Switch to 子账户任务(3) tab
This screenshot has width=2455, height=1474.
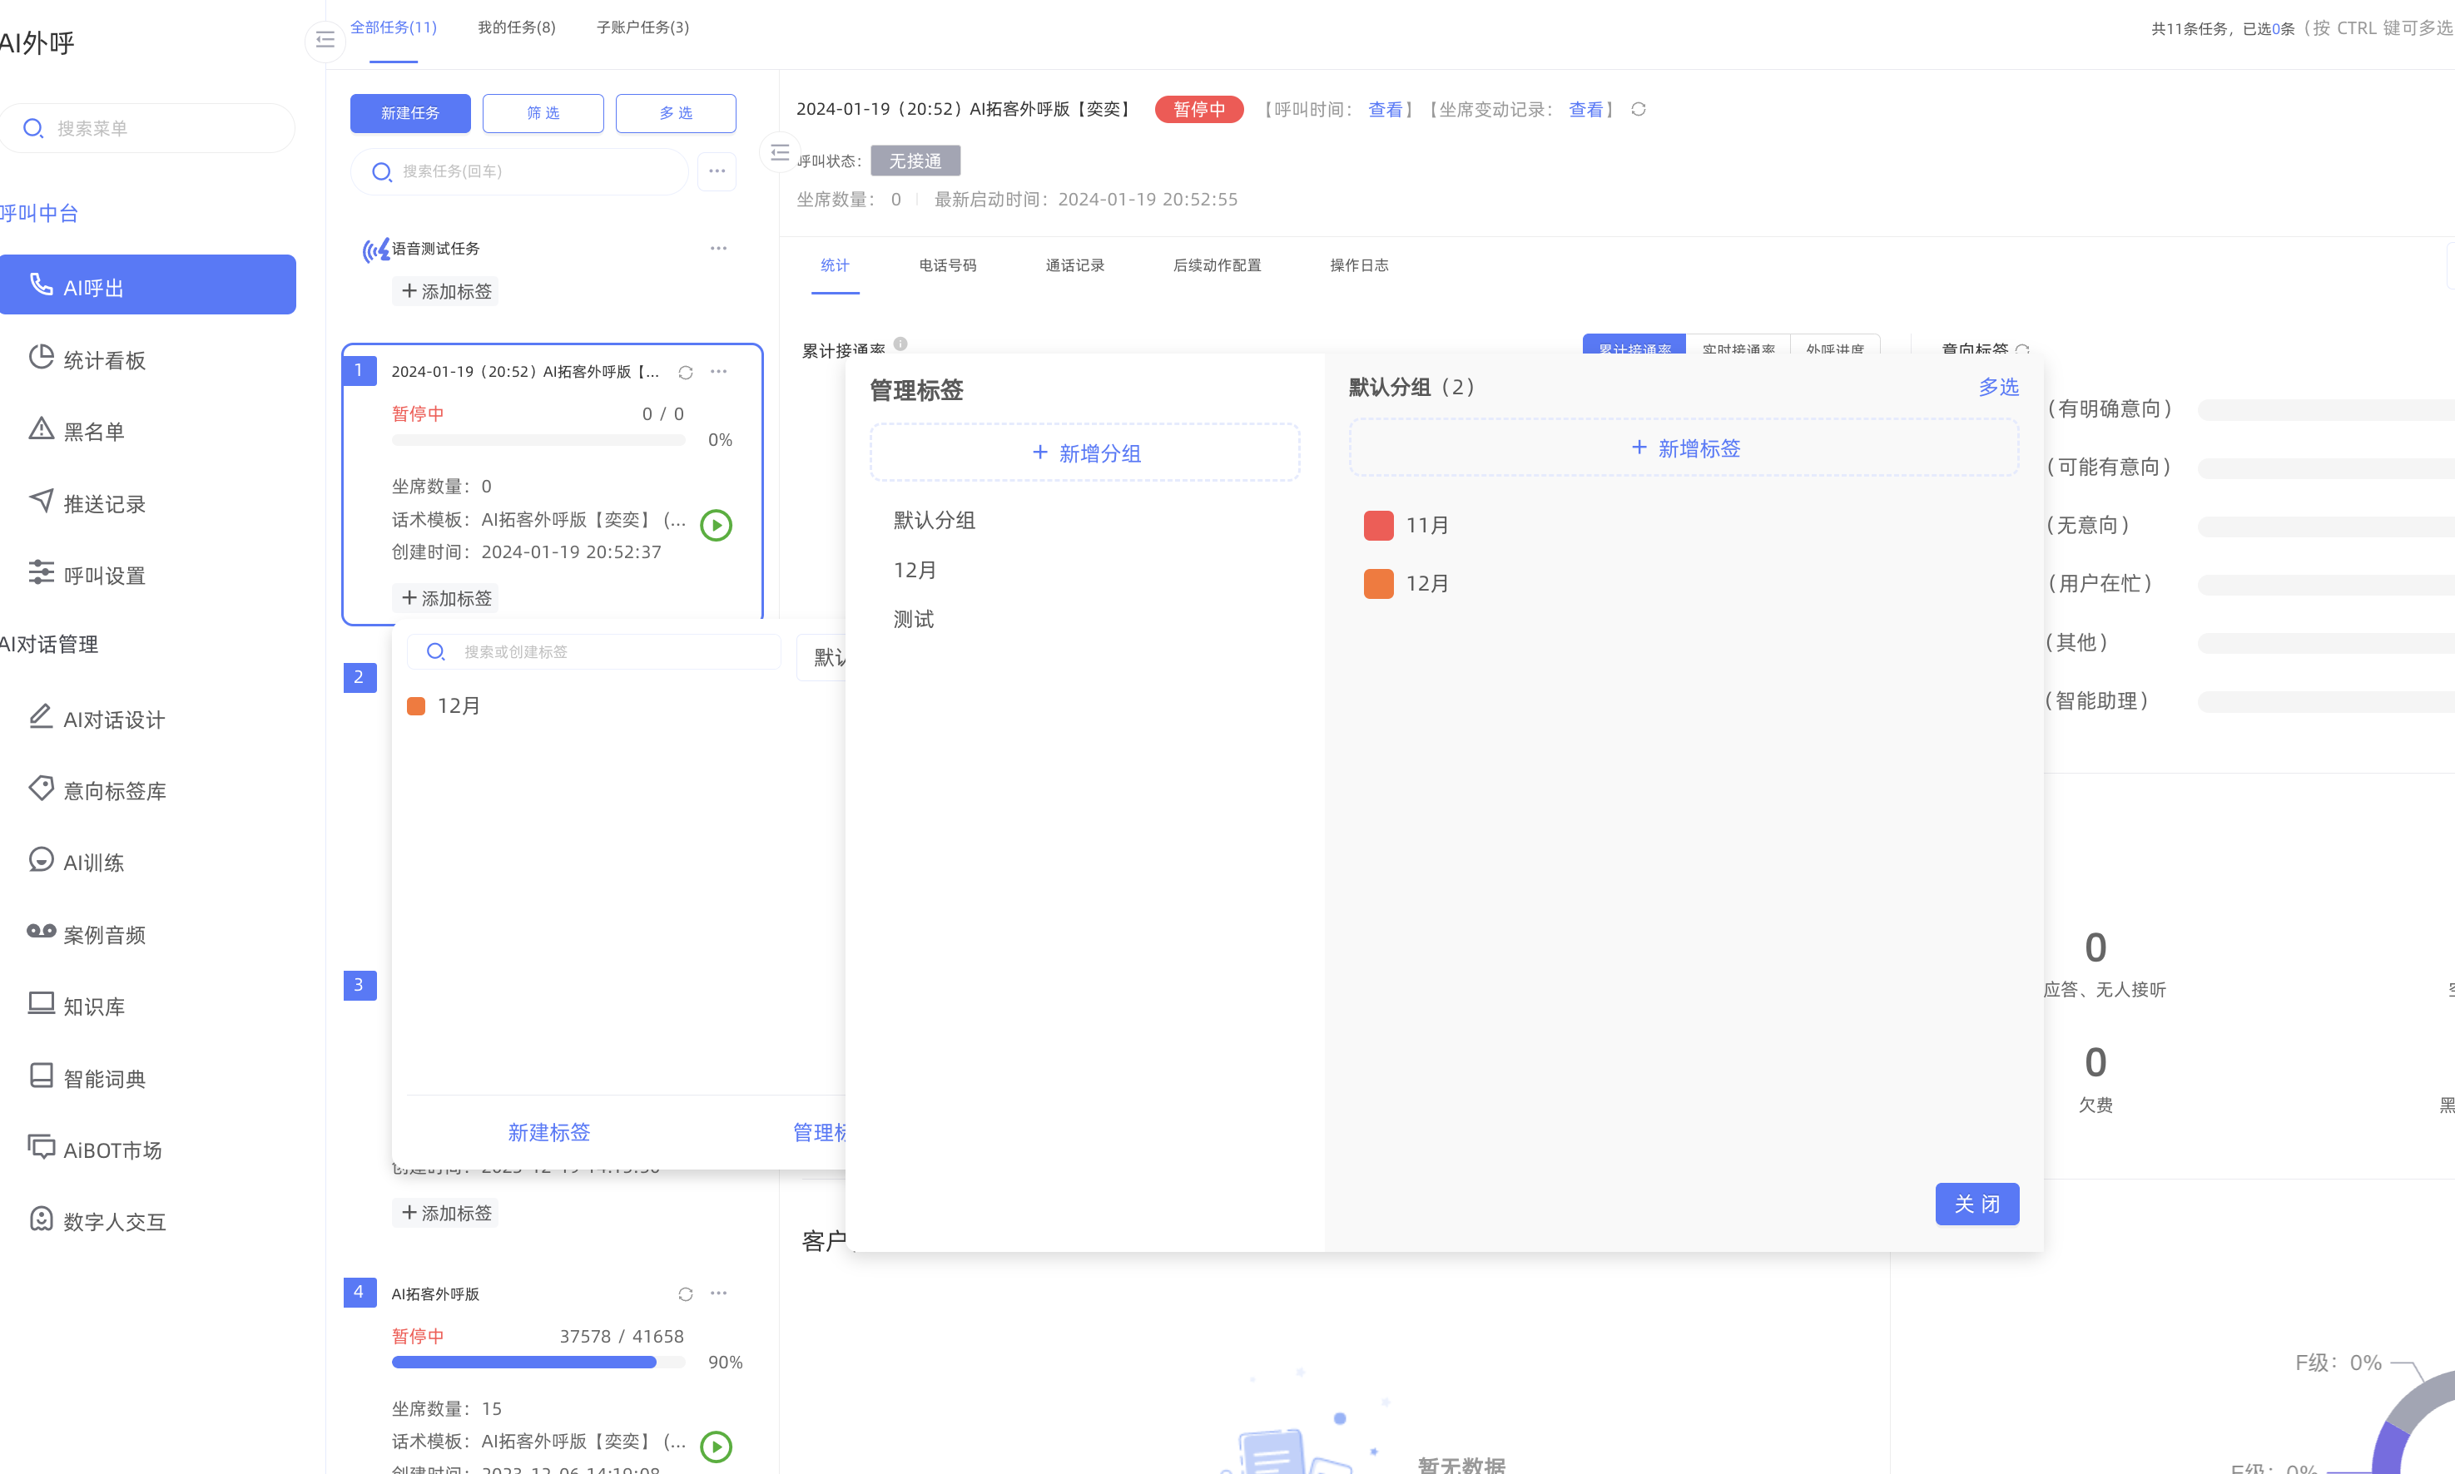[642, 27]
